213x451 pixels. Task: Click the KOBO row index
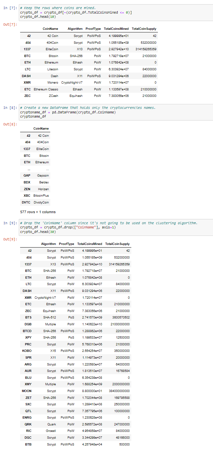[27, 351]
